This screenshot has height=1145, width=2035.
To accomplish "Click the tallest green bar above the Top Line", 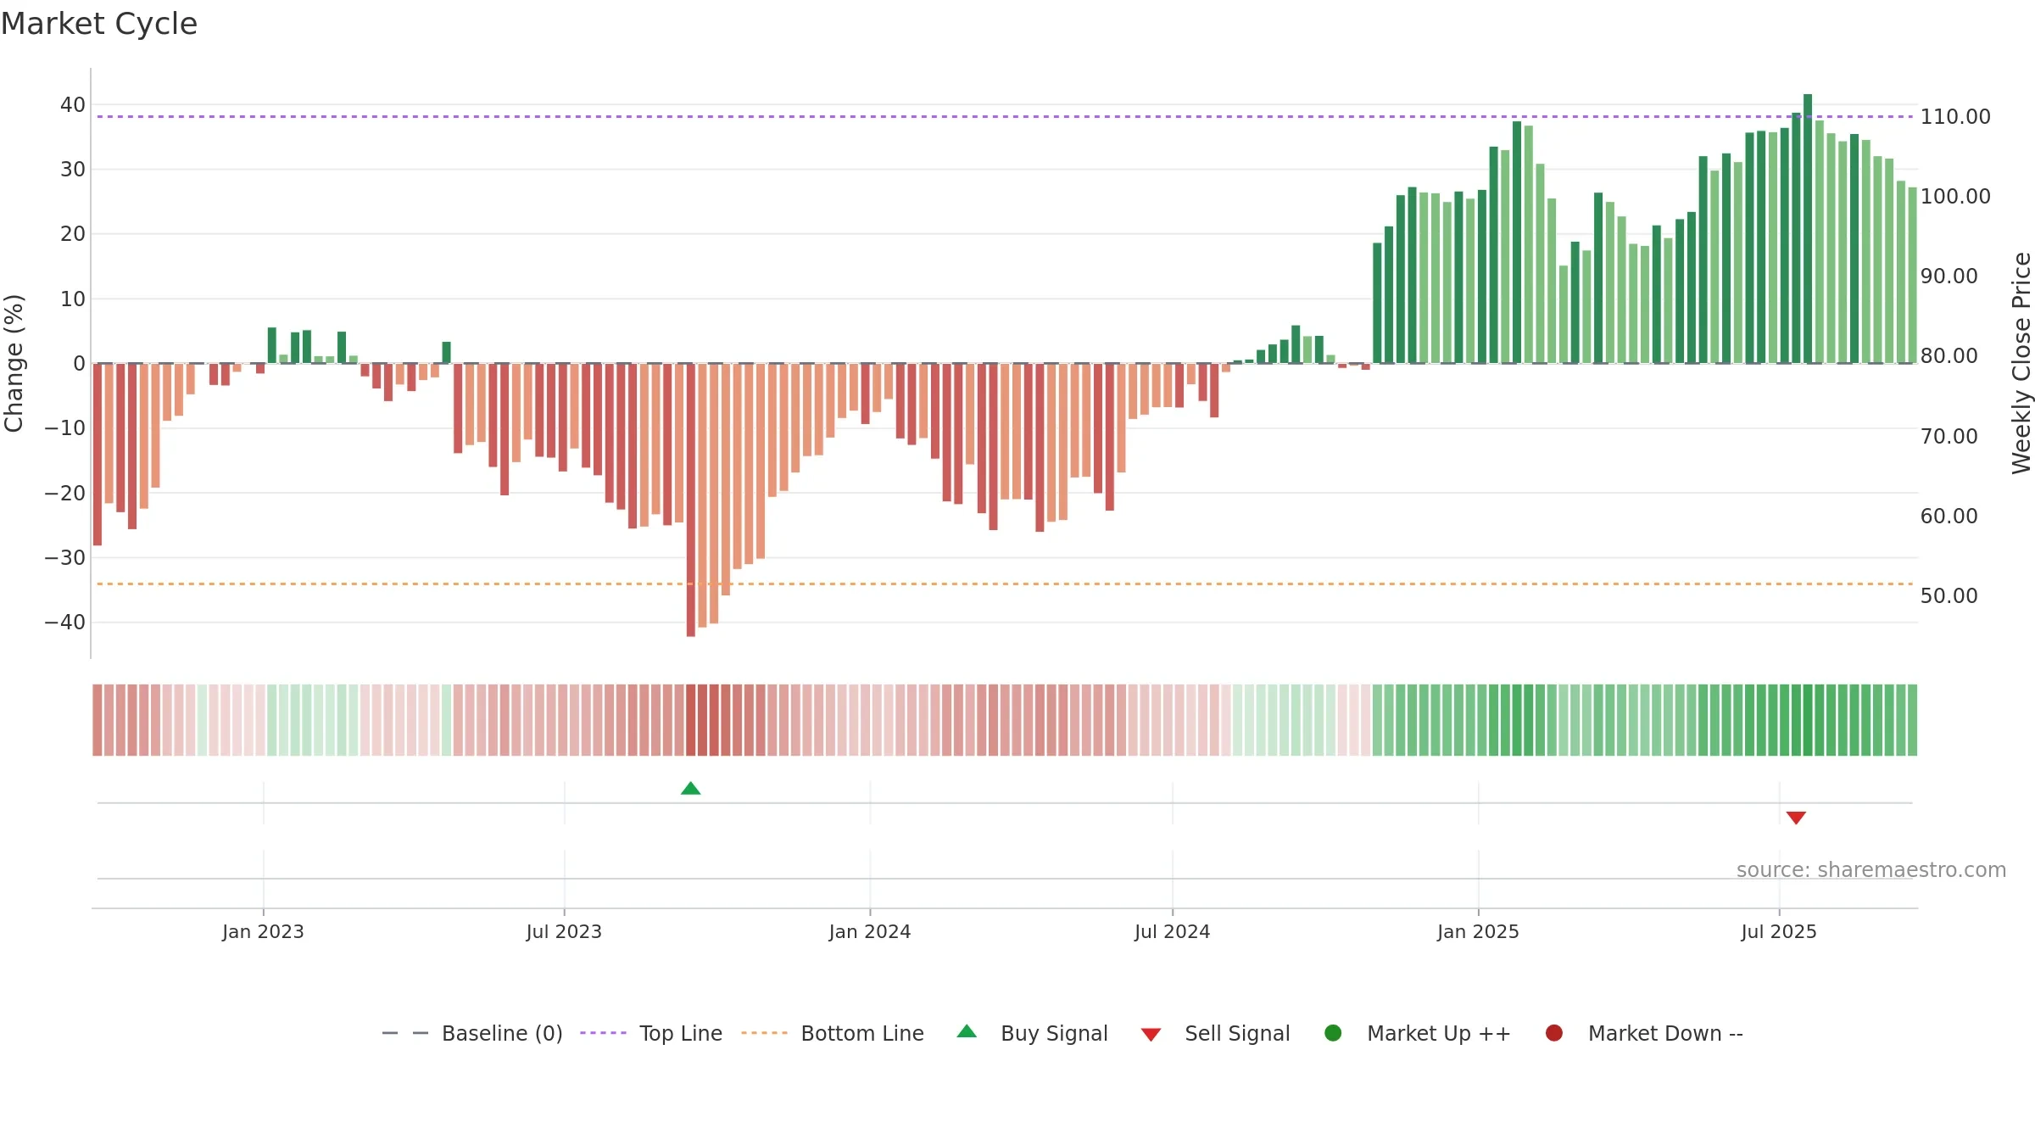I will [x=1808, y=229].
